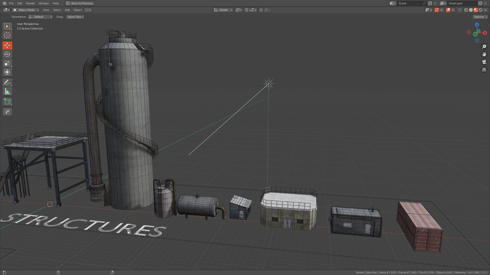Click the Back to Previous button
This screenshot has width=490, height=275.
80,3
